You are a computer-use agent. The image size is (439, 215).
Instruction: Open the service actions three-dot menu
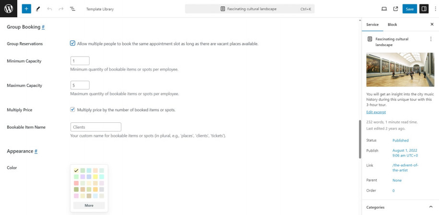tap(430, 39)
